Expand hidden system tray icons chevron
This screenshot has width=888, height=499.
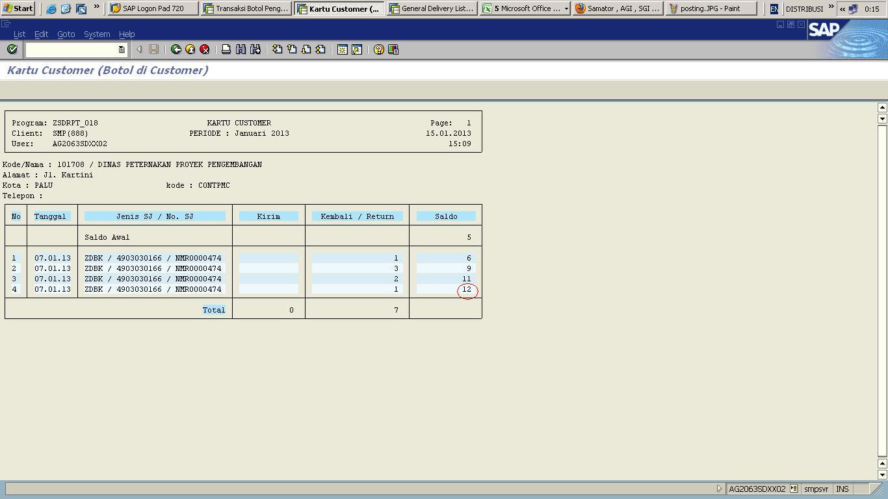842,9
